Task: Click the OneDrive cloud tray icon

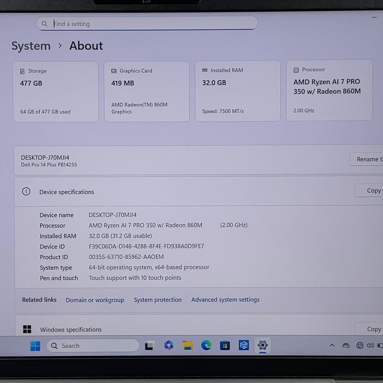Action: pos(346,345)
